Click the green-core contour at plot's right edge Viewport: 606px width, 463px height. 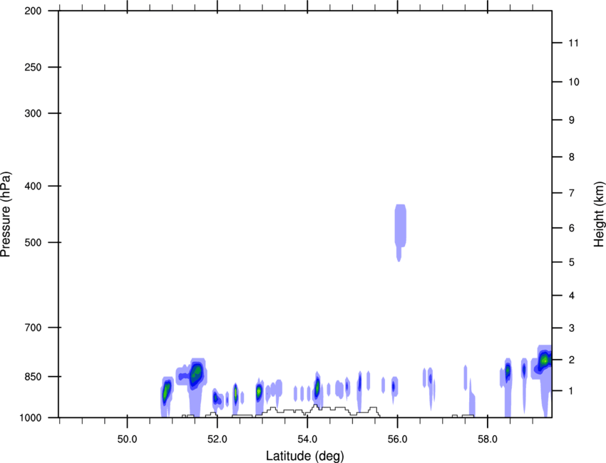click(x=544, y=361)
